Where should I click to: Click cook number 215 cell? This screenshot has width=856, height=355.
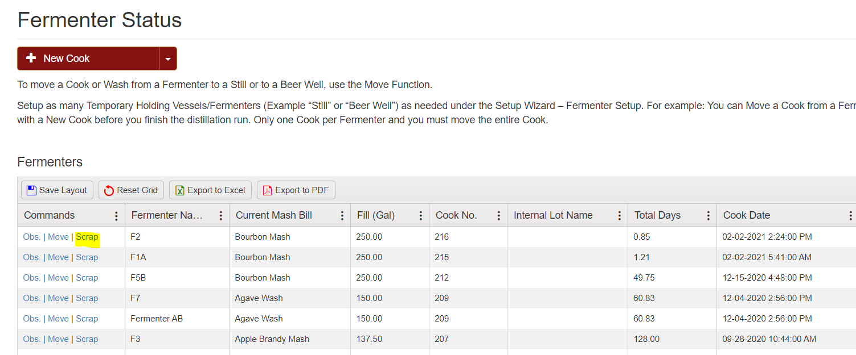[468, 257]
